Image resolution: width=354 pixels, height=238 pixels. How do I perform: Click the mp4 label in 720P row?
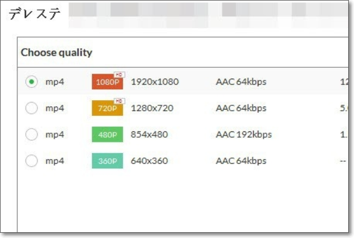click(54, 108)
